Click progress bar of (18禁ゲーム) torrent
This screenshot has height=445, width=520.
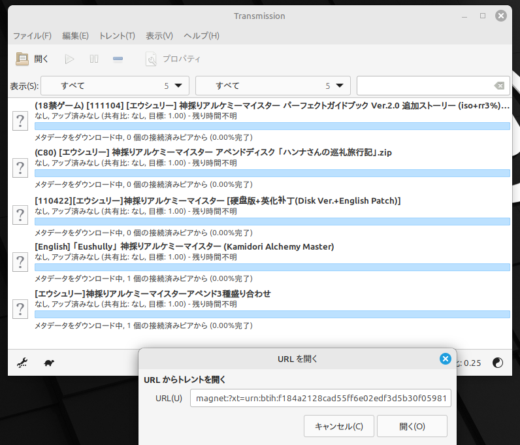point(272,126)
